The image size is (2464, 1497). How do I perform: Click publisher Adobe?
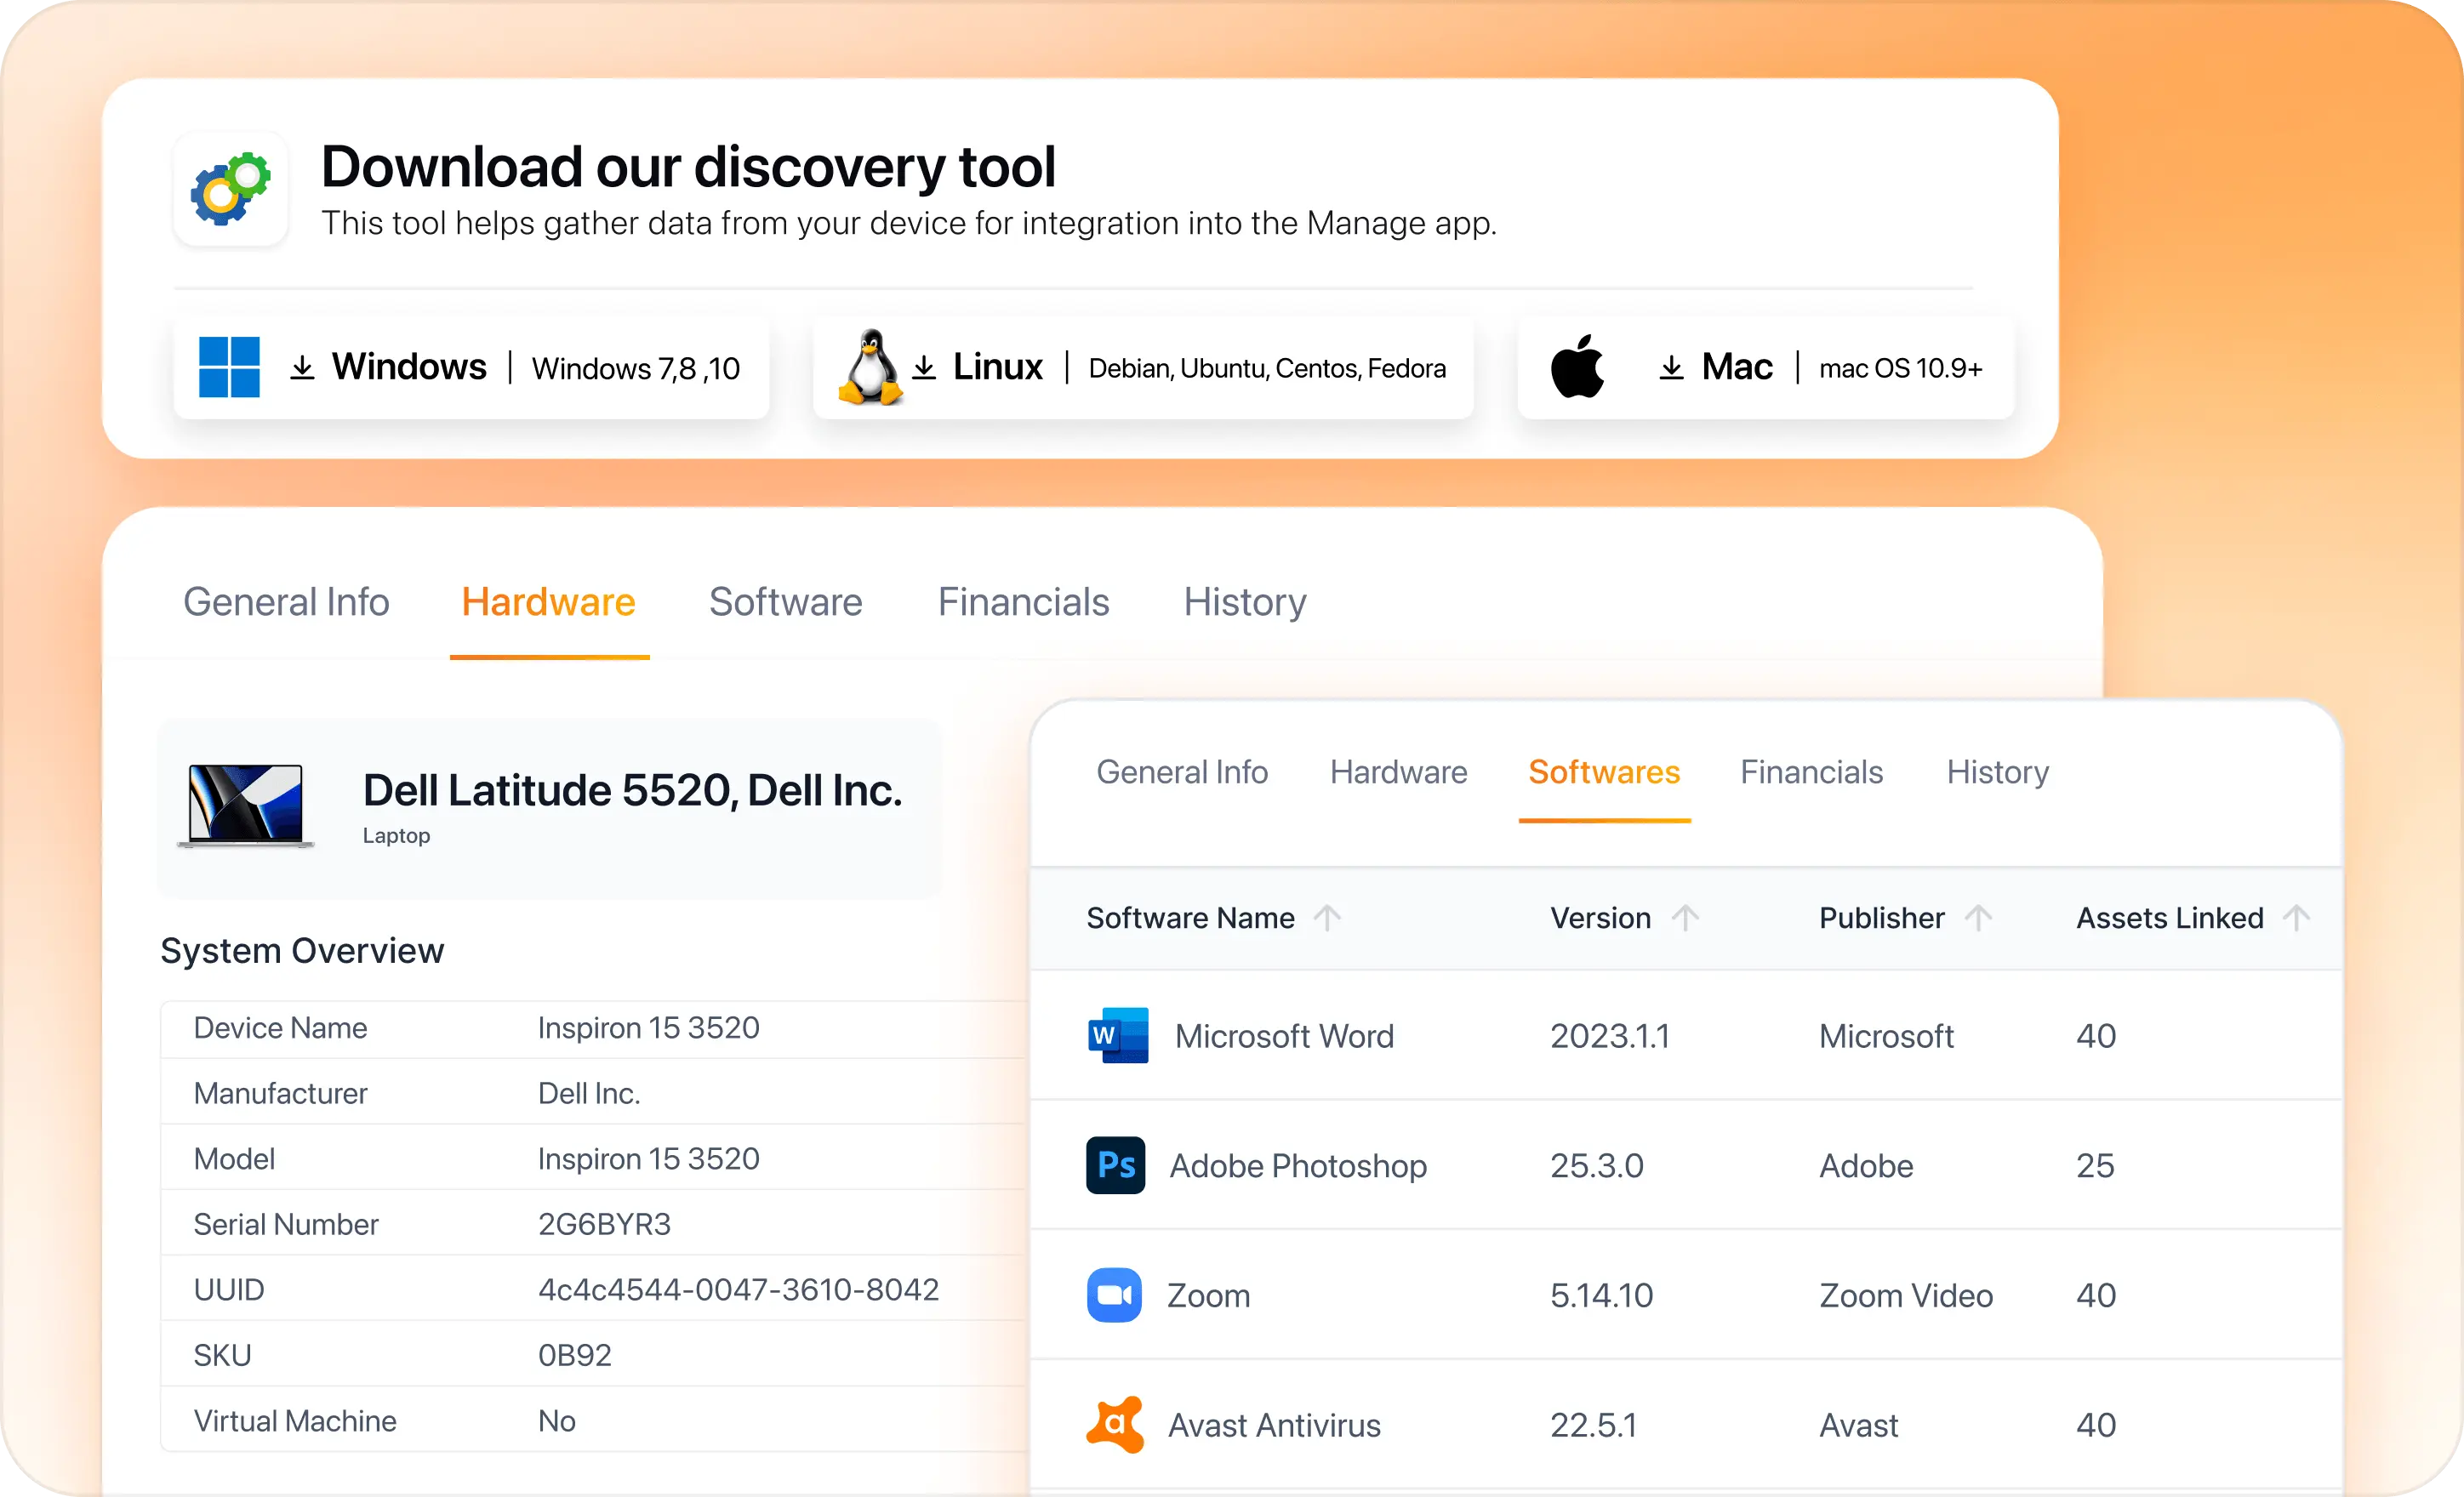point(1866,1166)
